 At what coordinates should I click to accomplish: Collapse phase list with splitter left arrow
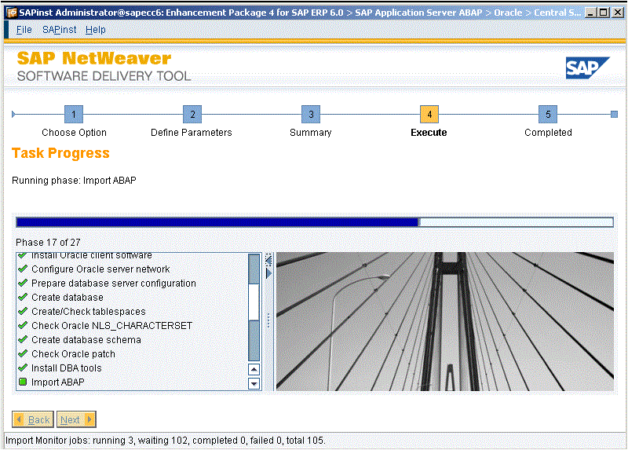tap(268, 259)
